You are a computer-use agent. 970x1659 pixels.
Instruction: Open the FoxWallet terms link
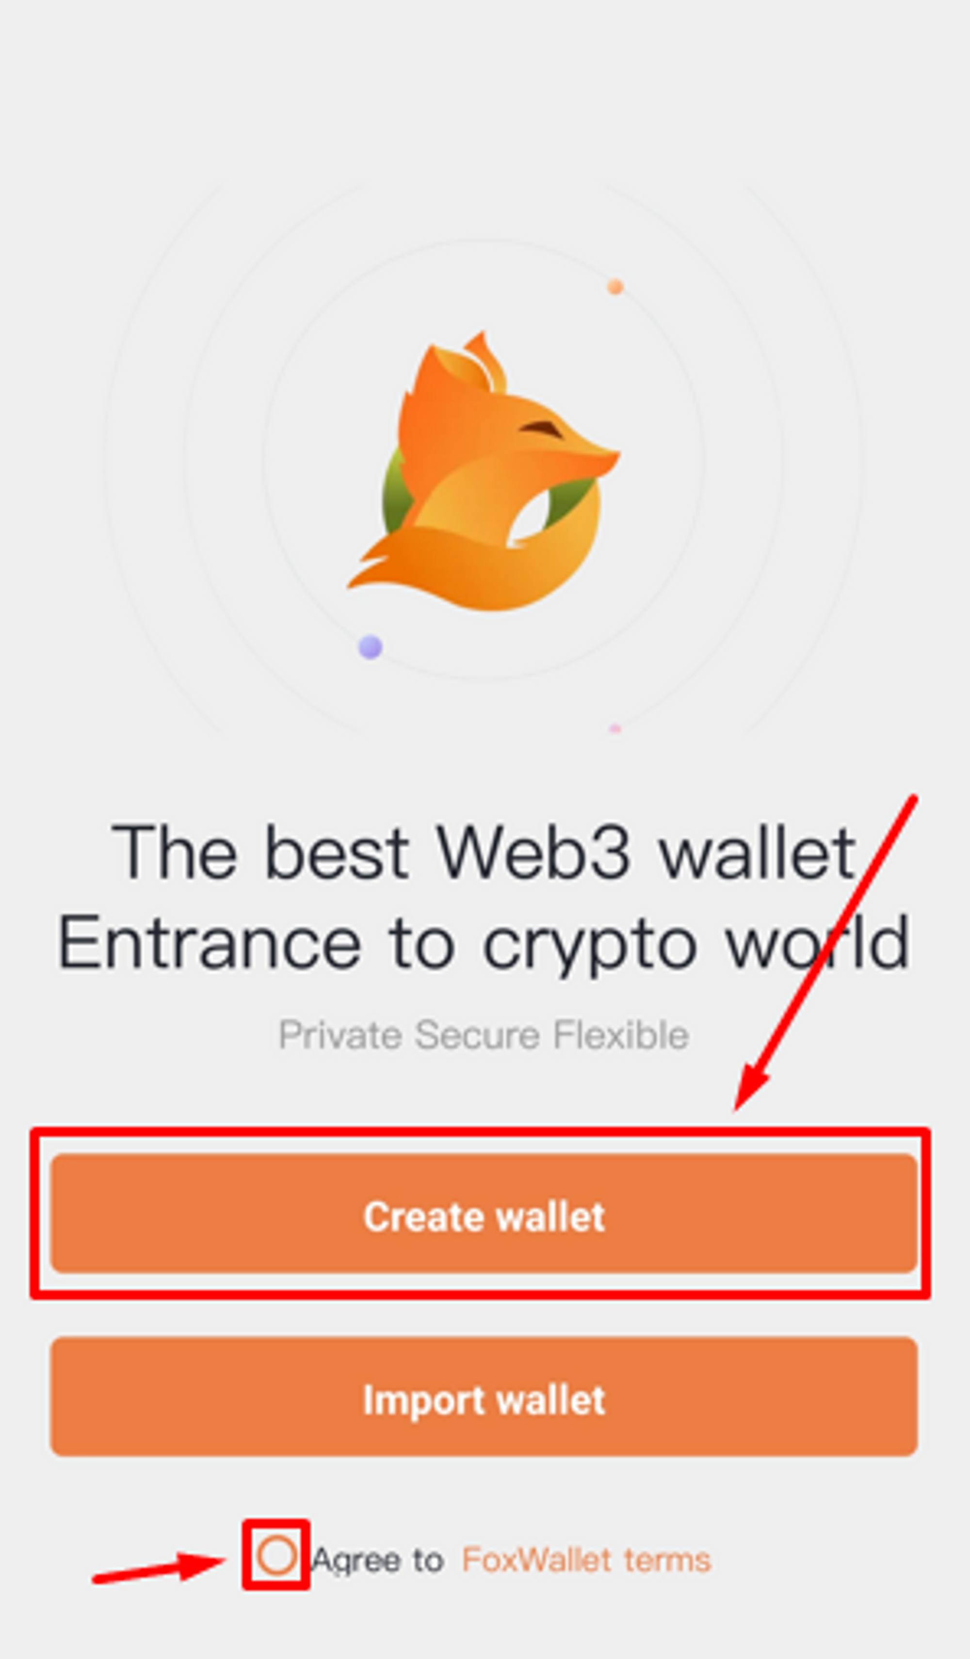point(586,1560)
